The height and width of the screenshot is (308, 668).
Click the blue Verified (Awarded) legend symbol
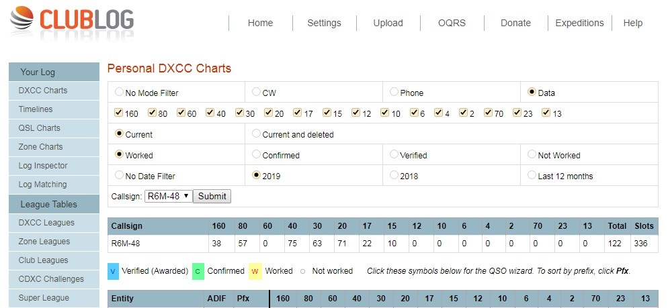[113, 271]
